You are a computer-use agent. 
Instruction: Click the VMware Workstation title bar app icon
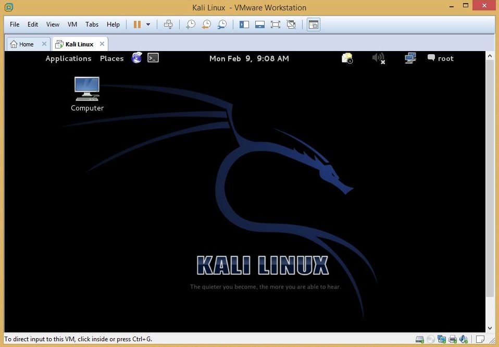click(9, 7)
